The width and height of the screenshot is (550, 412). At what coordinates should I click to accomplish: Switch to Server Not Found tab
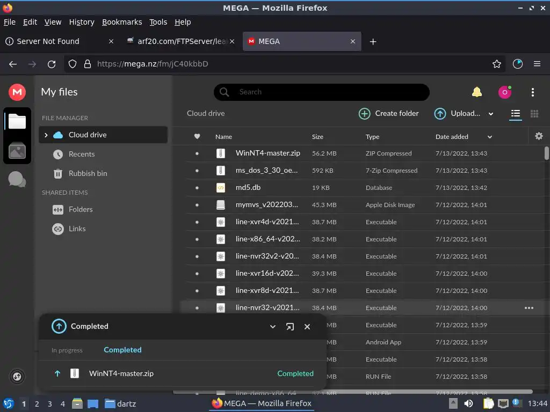tap(59, 41)
